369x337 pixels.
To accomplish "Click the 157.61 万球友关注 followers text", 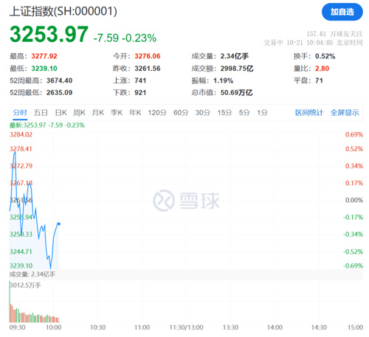I will [334, 34].
